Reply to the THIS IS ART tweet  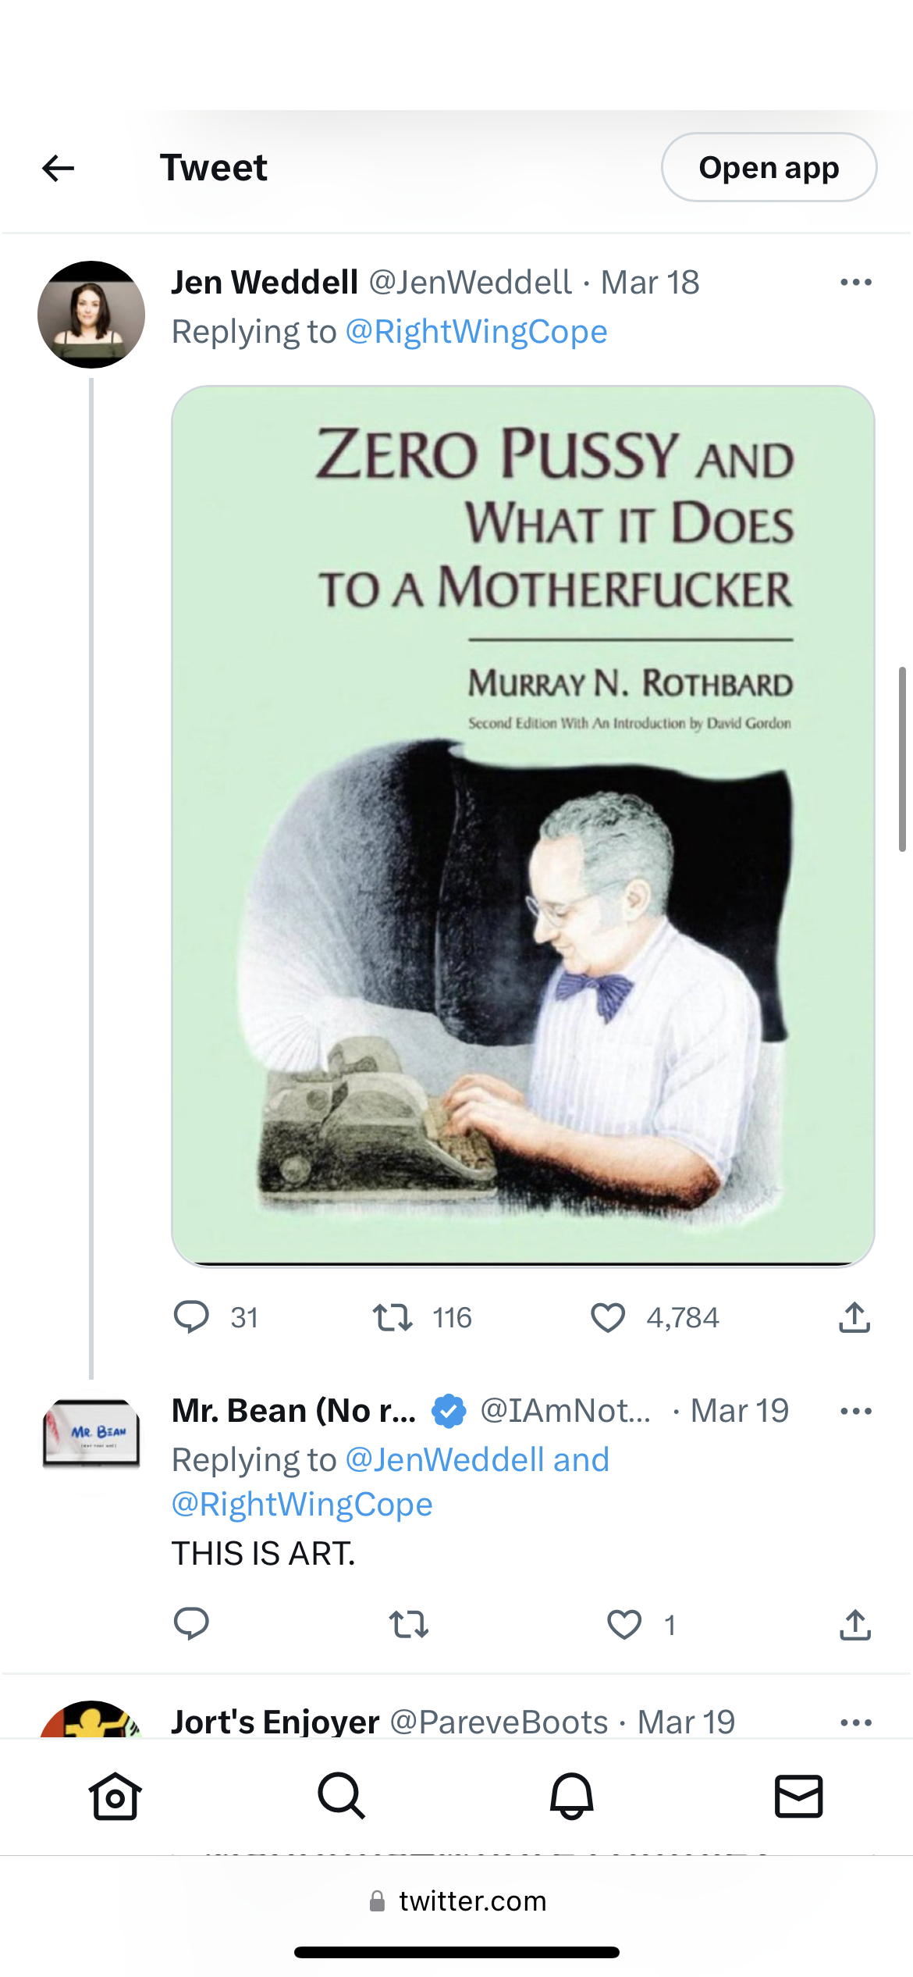pyautogui.click(x=191, y=1624)
